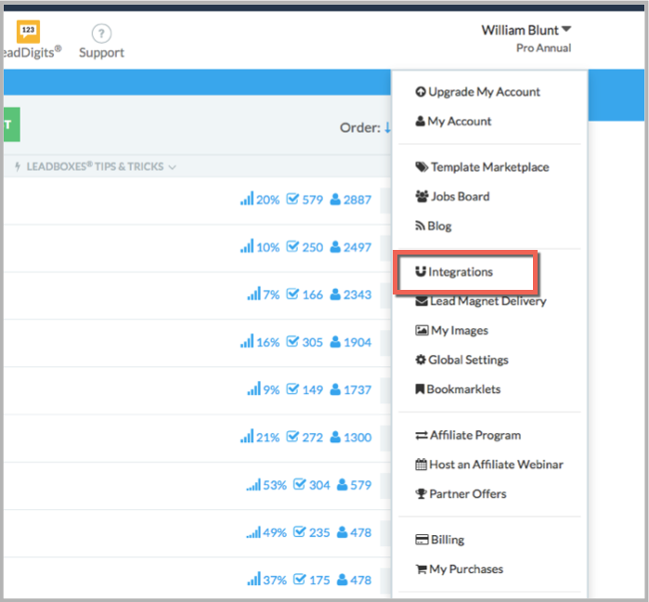Select Host an Affiliate Webinar
This screenshot has width=649, height=602.
tap(489, 465)
